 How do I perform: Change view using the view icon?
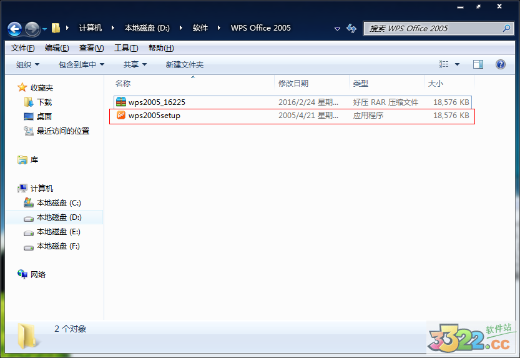click(443, 64)
